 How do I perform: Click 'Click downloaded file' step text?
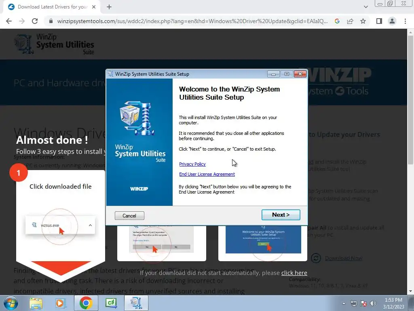(61, 186)
